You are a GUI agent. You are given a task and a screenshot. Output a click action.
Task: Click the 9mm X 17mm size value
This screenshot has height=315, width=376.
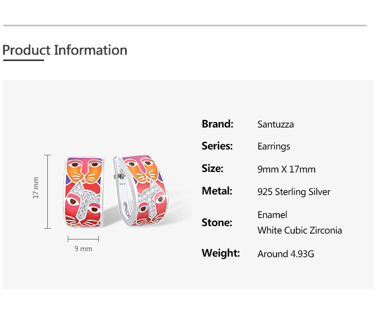(x=286, y=169)
